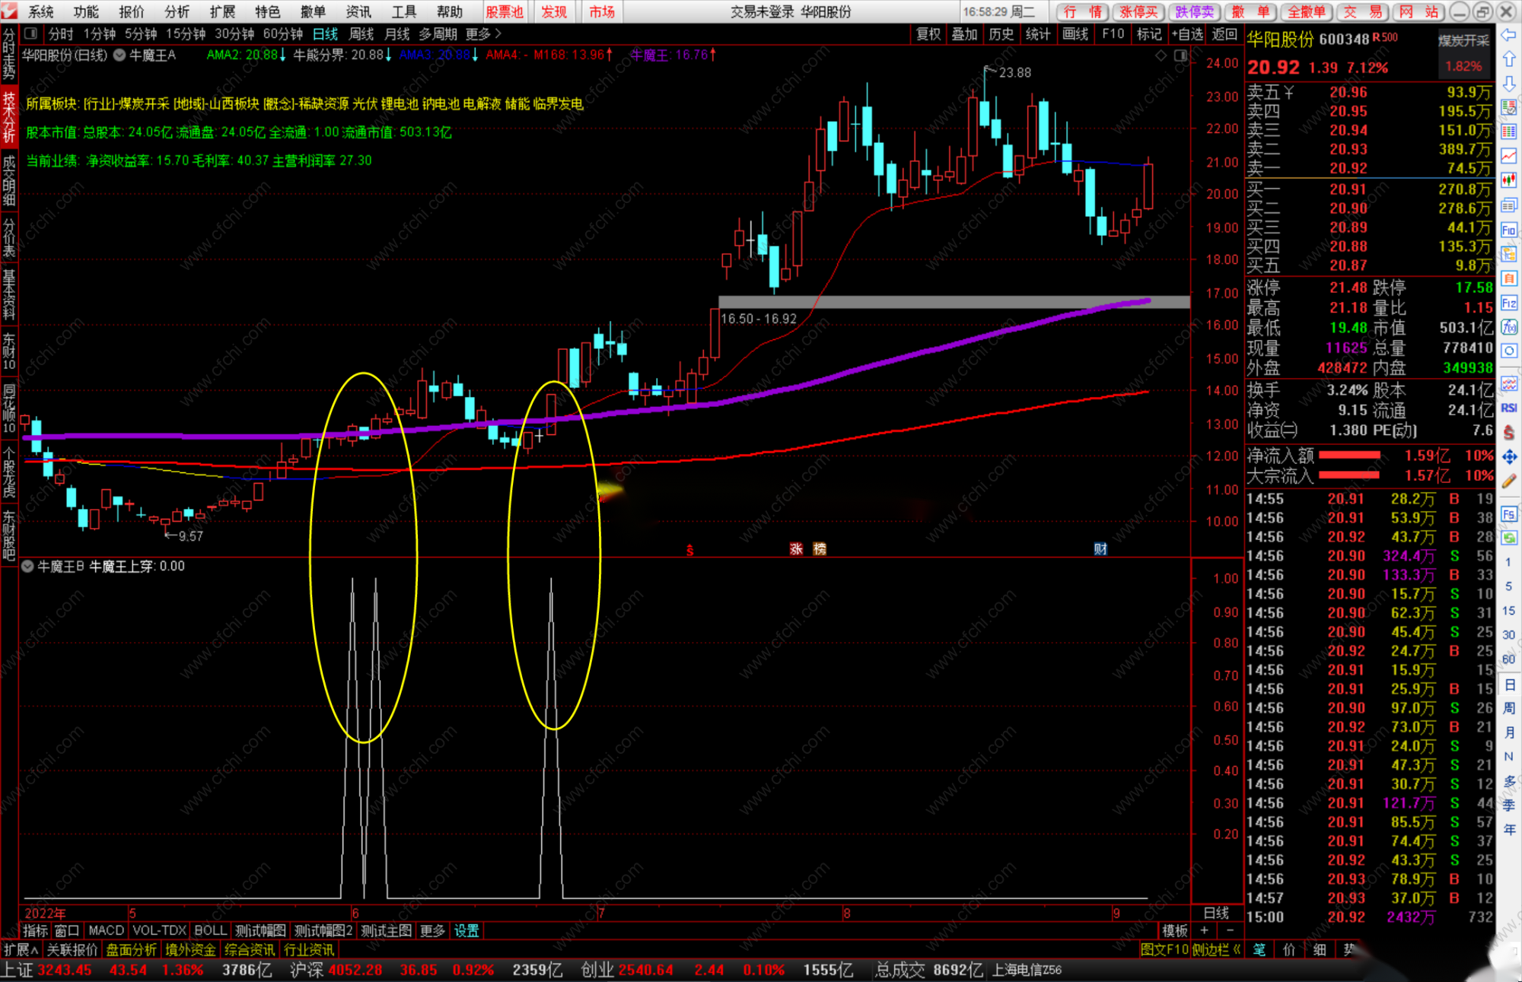This screenshot has height=982, width=1522.
Task: Click the up arrow icon in right sidebar
Action: coord(1508,59)
